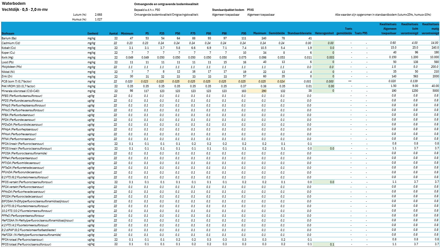Screen dimensions: 440x248
Task: Click the Eenheid column header
Action: tap(93, 33)
